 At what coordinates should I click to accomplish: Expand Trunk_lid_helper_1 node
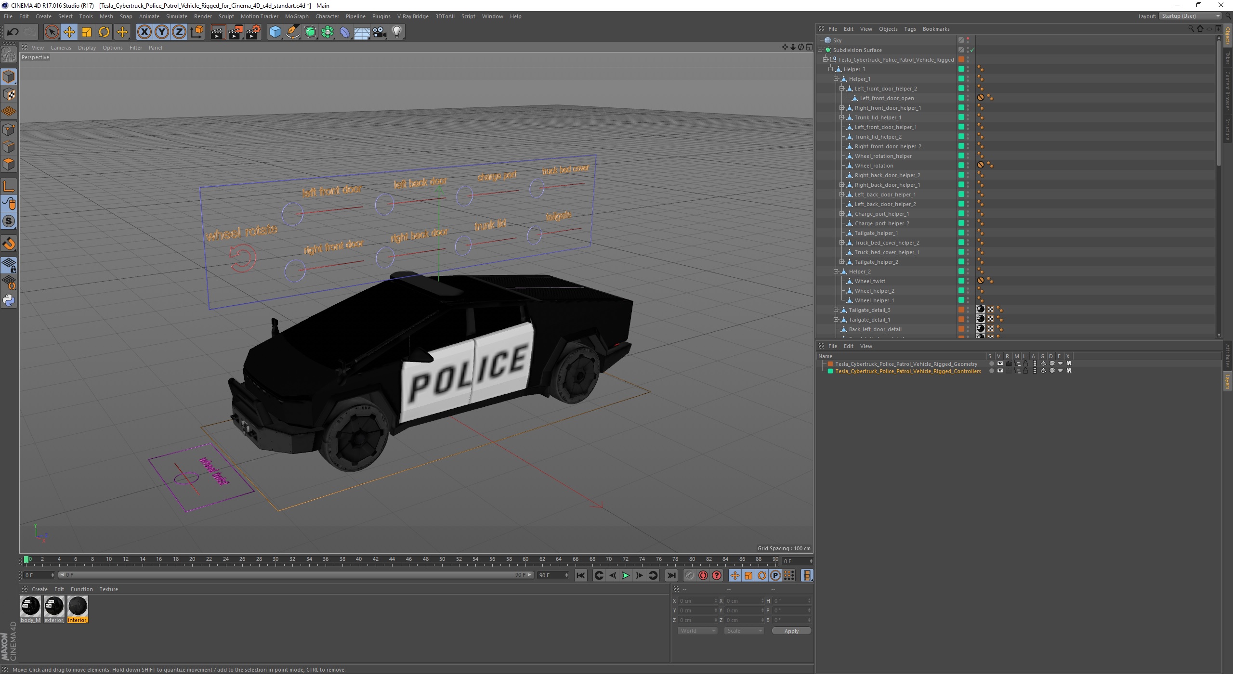[x=842, y=117]
